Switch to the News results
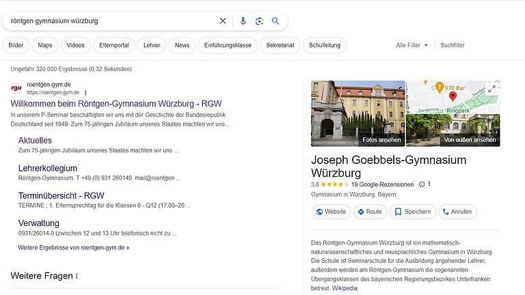The width and height of the screenshot is (525, 295). [182, 45]
